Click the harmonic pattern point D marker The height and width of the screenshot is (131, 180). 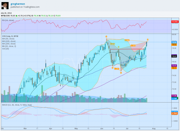(x=148, y=40)
